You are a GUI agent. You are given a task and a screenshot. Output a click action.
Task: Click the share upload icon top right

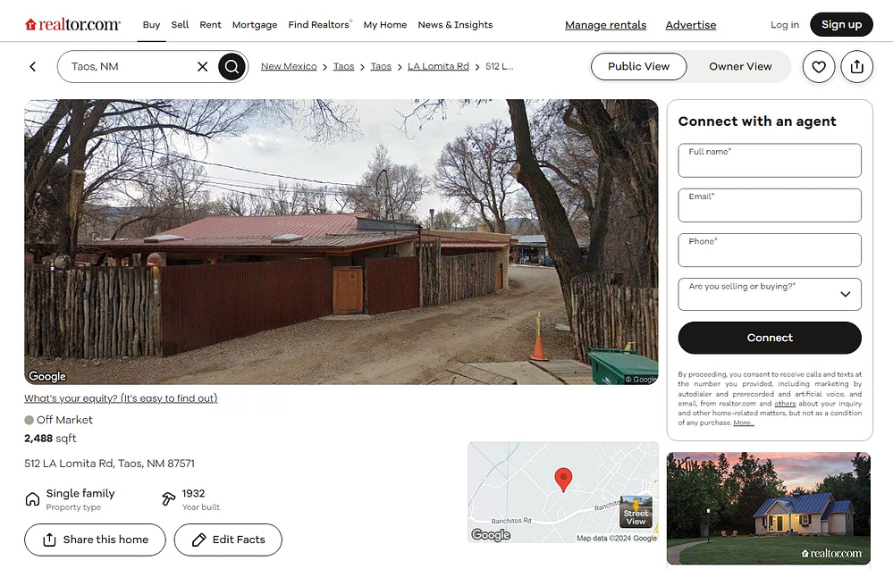point(856,67)
